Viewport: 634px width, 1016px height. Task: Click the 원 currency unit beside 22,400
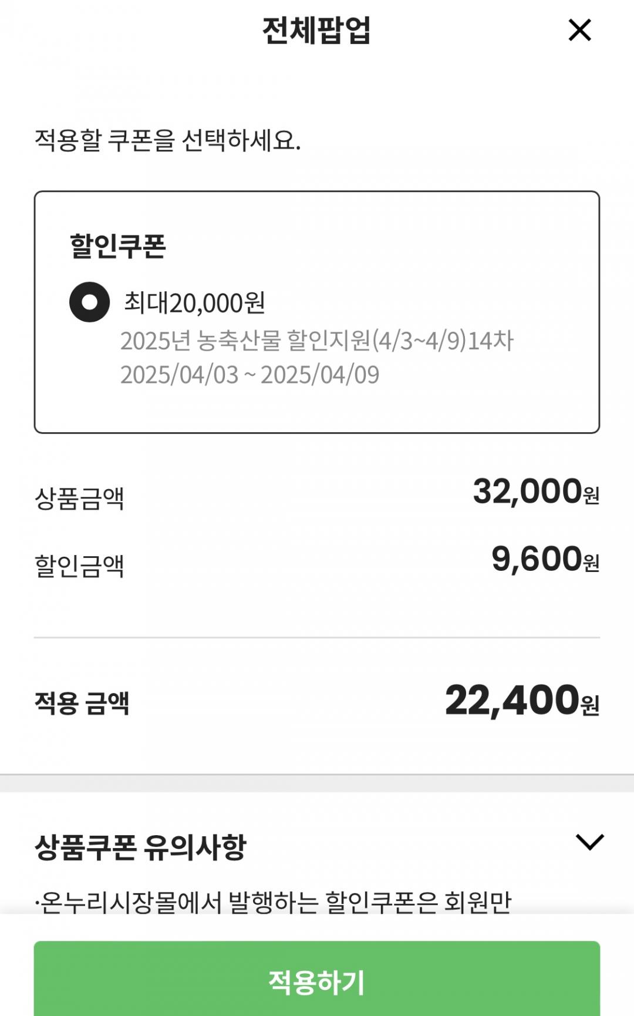[x=590, y=705]
